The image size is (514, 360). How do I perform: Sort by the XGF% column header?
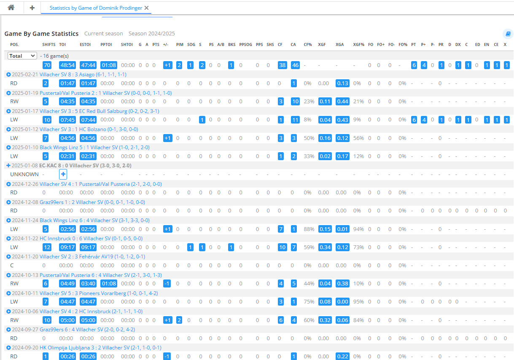pyautogui.click(x=359, y=45)
